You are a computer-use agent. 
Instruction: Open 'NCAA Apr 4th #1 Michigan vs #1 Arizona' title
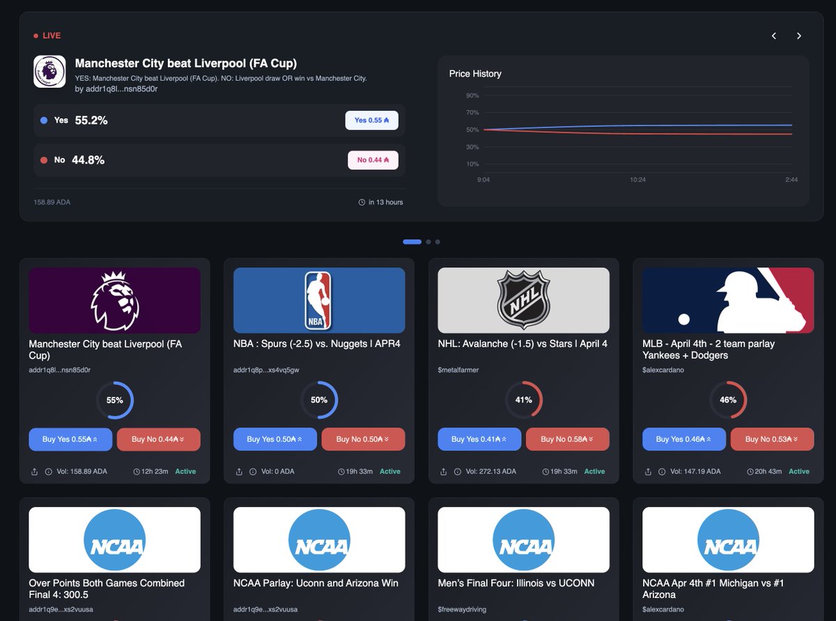pyautogui.click(x=713, y=589)
